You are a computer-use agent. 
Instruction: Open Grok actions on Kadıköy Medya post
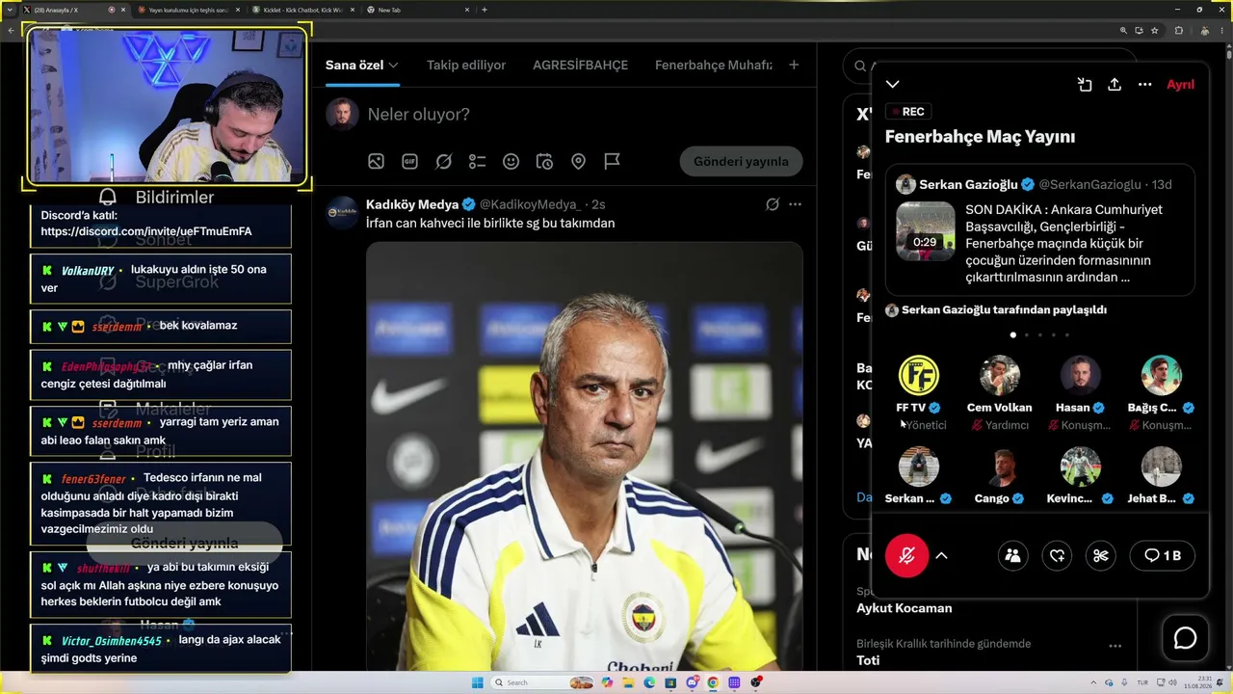pyautogui.click(x=772, y=204)
